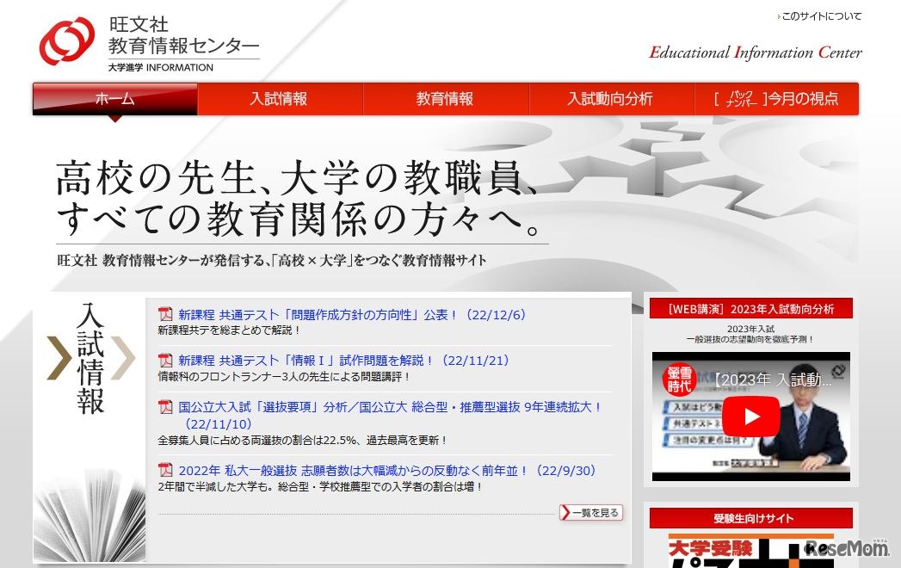
Task: Click text 情報科のフロントランナー3人の先生による問題講評！
Action: [284, 377]
